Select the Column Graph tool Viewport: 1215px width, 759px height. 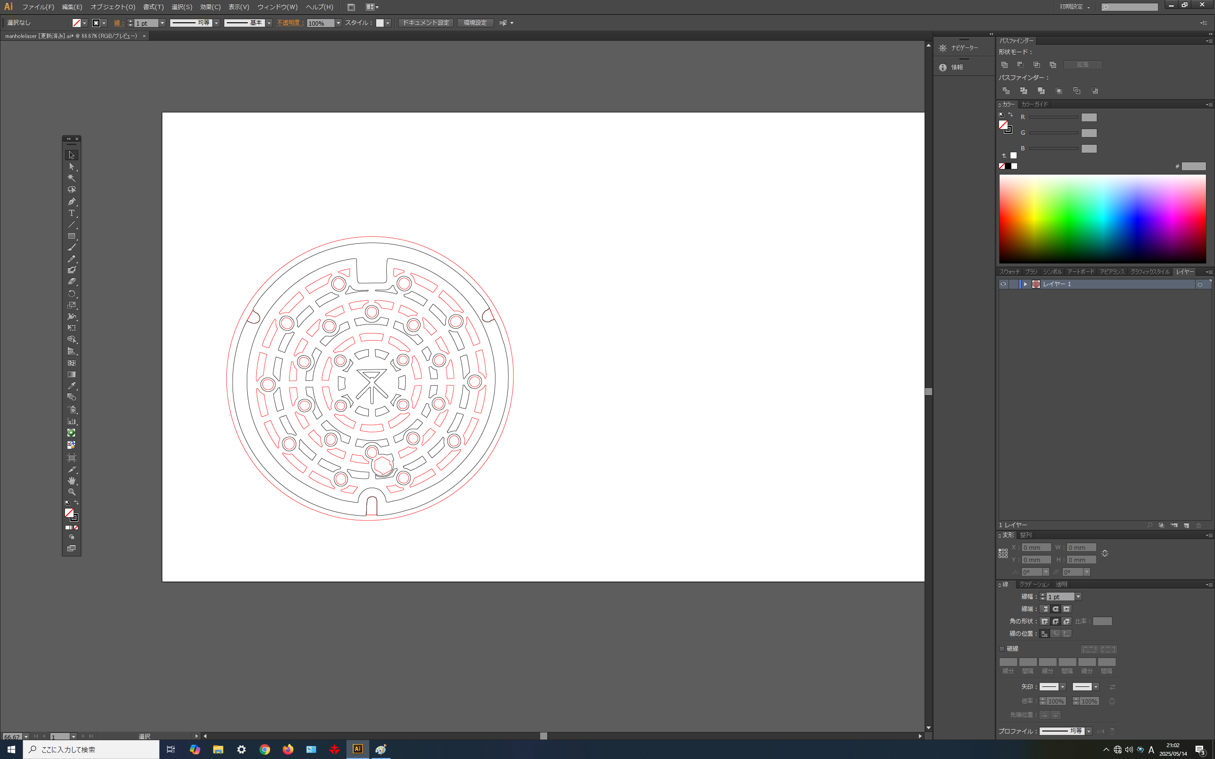click(71, 421)
